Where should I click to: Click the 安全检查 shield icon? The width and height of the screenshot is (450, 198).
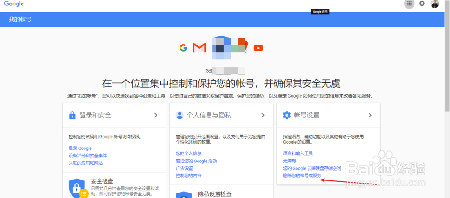point(77,188)
